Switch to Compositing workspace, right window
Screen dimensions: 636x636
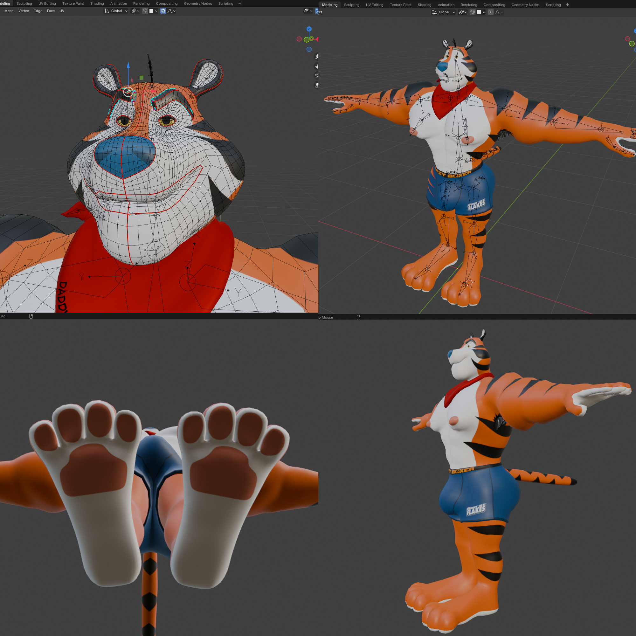(x=494, y=5)
